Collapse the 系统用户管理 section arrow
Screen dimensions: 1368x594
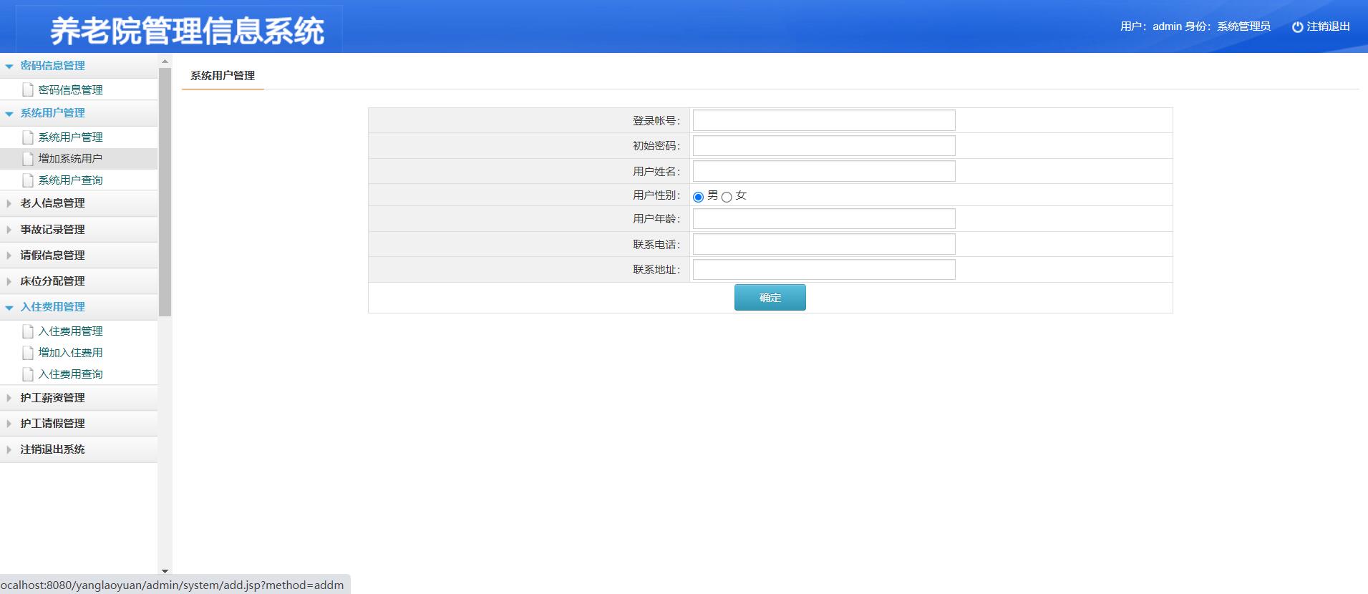(x=9, y=113)
